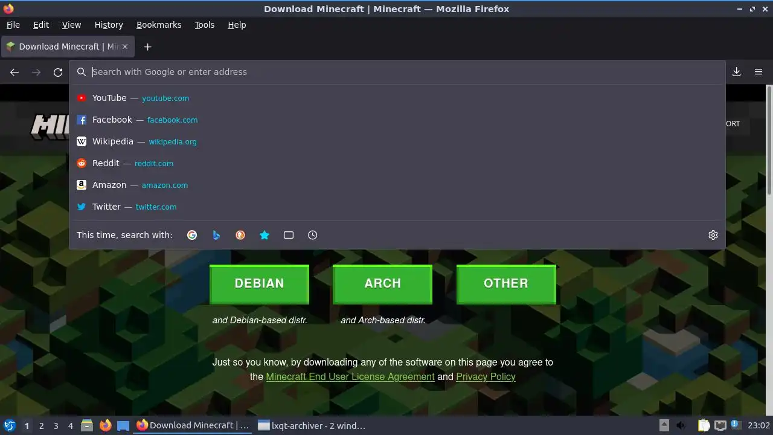Open the update notifier tray icon

[736, 425]
